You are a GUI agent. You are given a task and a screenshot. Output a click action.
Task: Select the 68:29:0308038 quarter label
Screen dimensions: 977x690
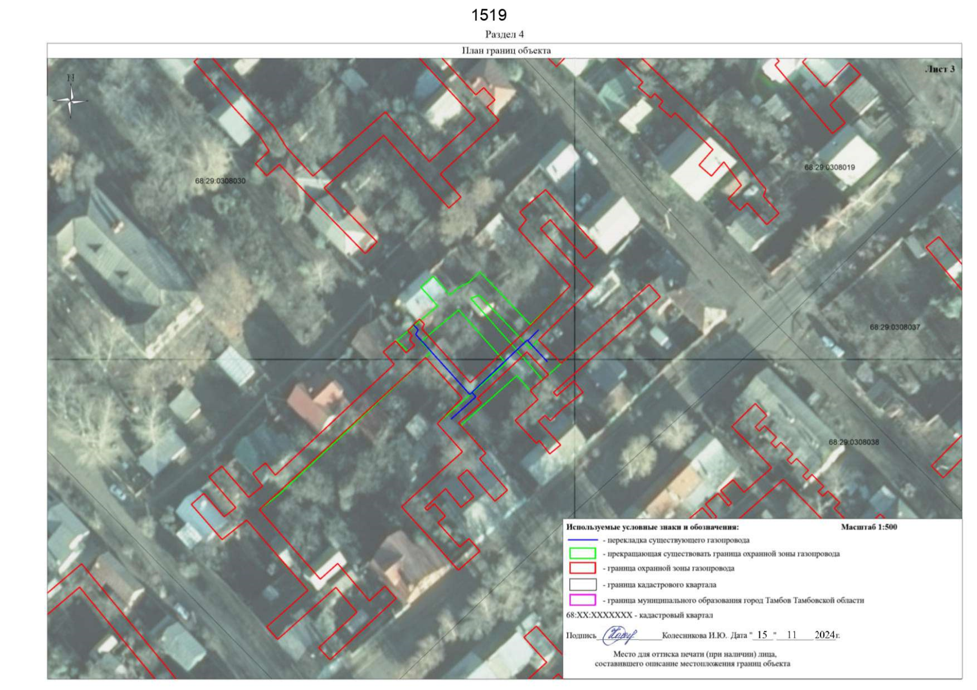(x=853, y=442)
